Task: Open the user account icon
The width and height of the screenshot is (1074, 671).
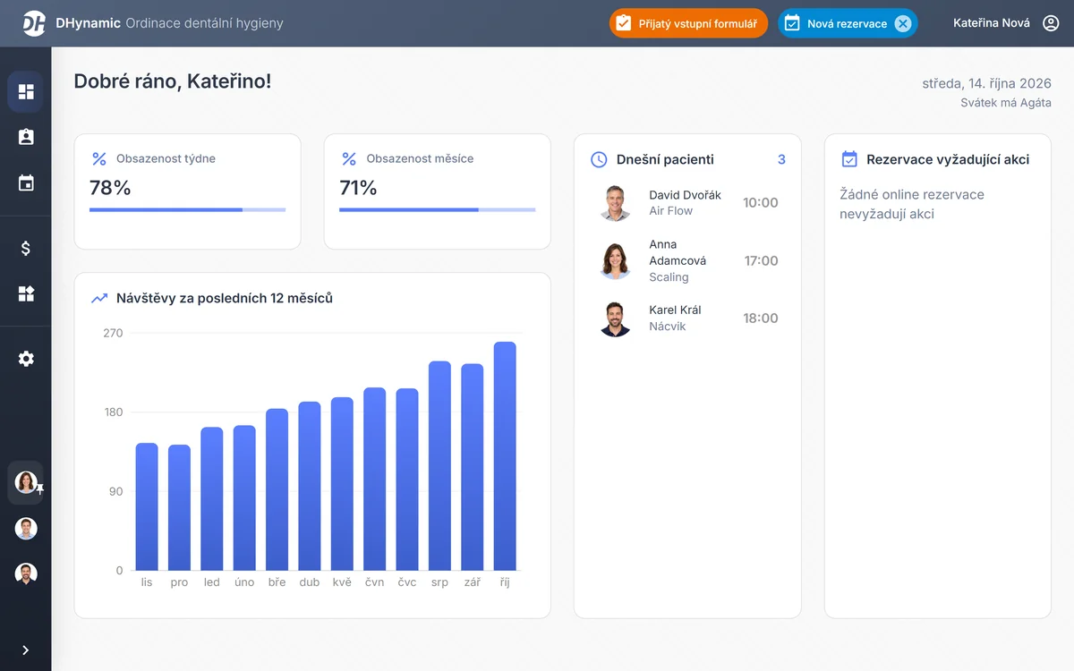Action: pyautogui.click(x=1052, y=23)
